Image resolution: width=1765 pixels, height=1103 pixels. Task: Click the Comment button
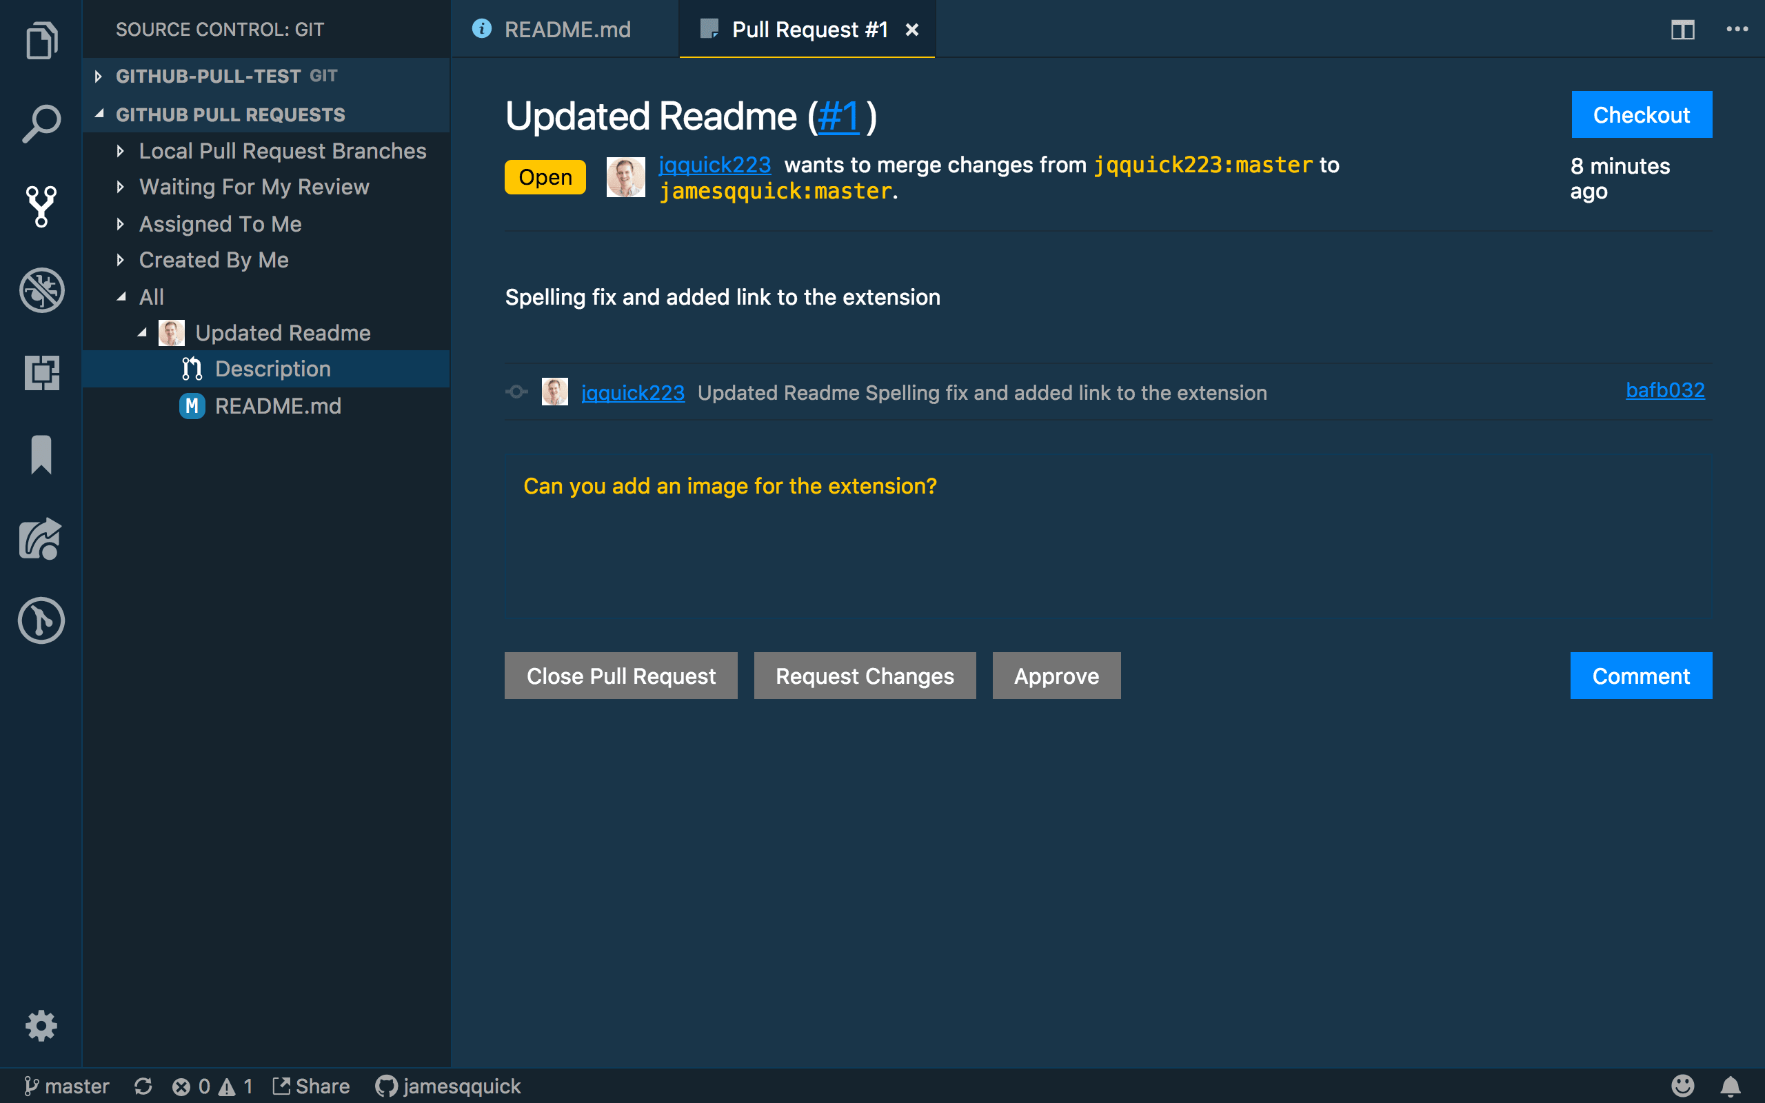click(1641, 676)
